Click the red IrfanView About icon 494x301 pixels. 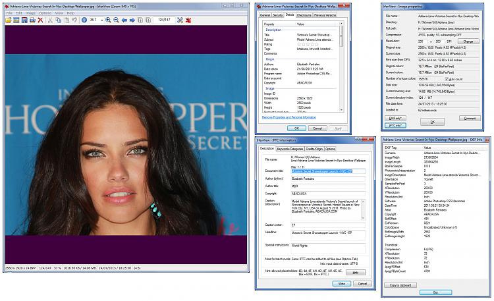[188, 20]
